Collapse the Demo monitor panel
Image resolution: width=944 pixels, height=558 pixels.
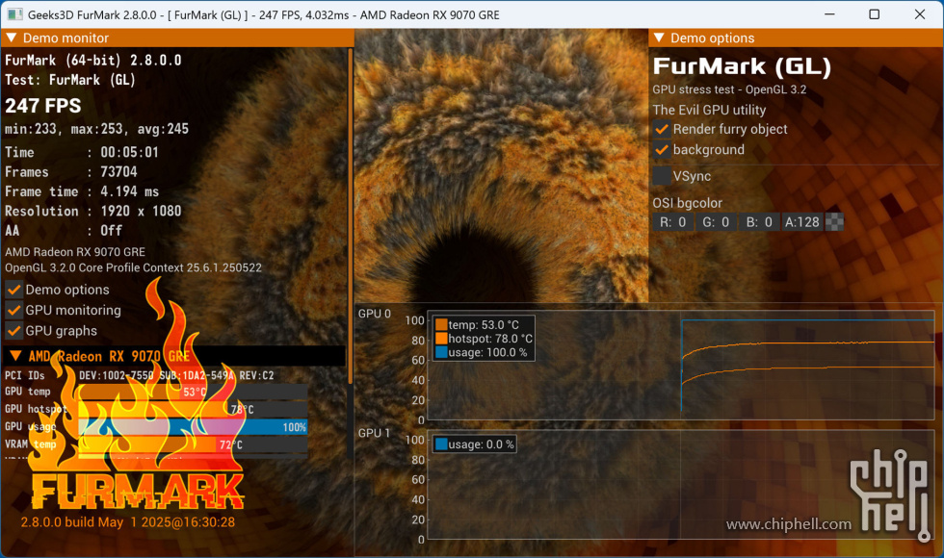click(11, 38)
